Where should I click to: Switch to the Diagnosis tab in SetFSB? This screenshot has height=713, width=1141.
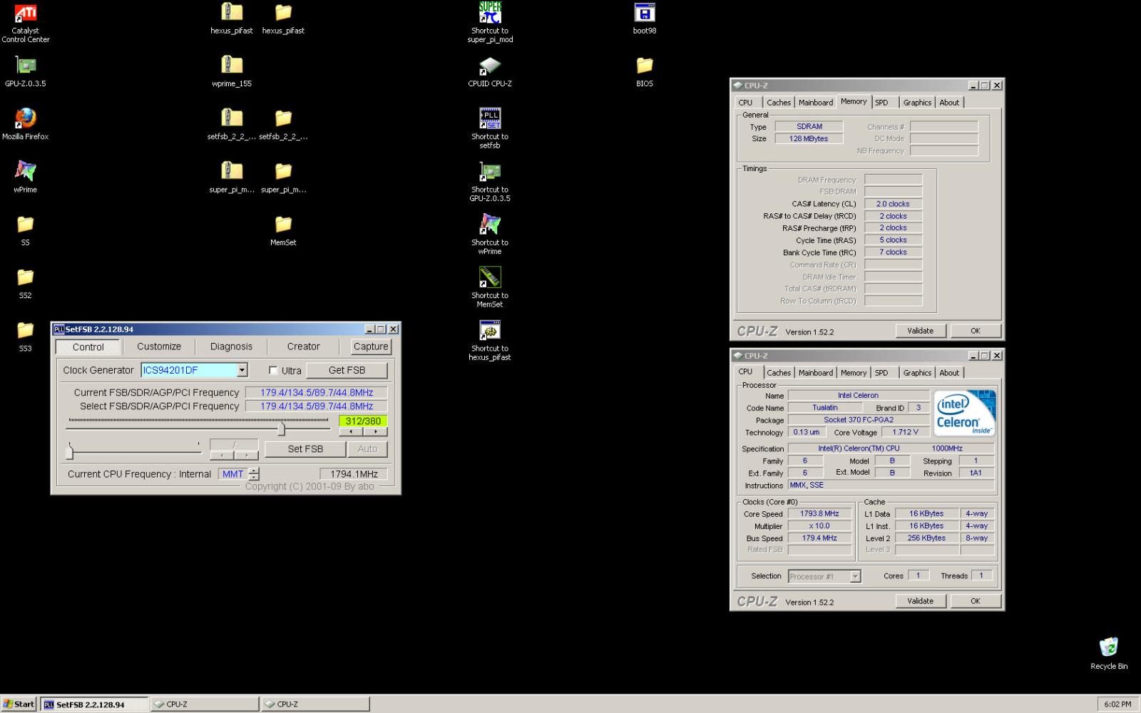231,347
